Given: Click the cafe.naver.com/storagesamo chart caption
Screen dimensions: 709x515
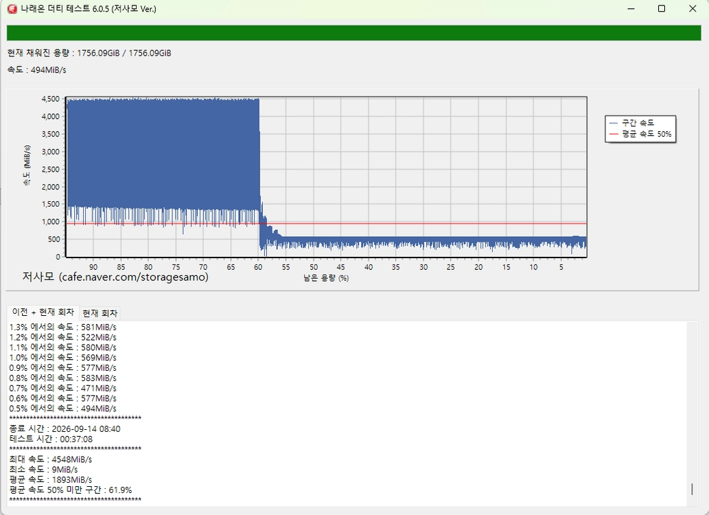Looking at the screenshot, I should tap(115, 277).
